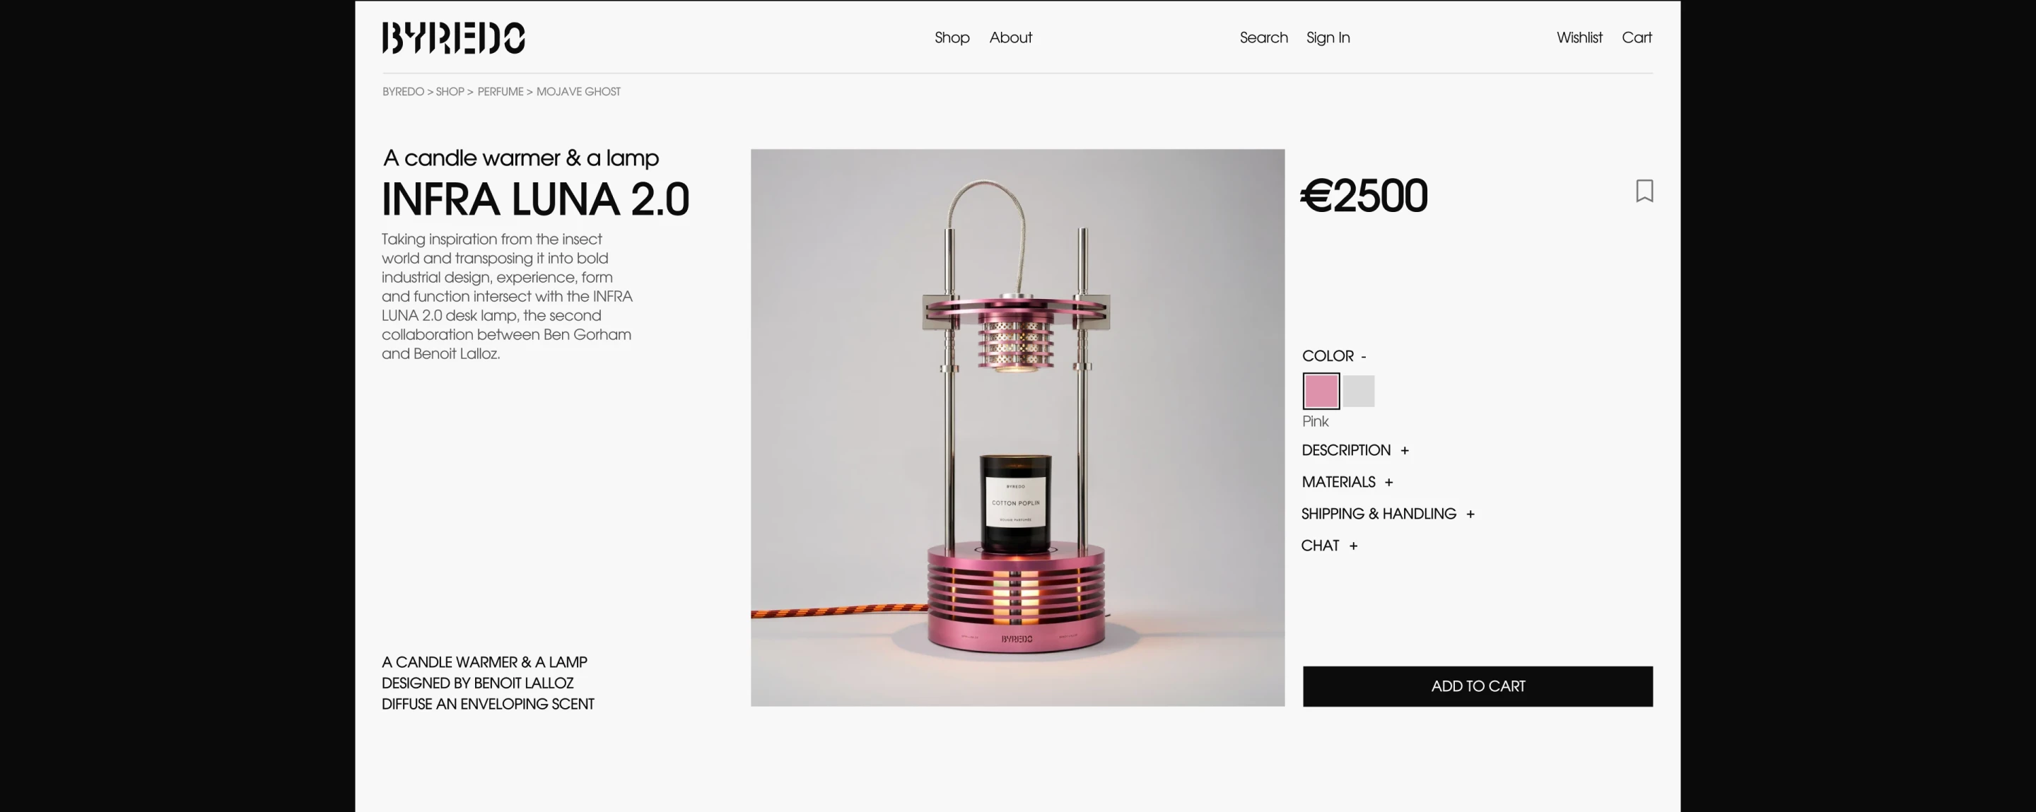Click the Sign In link

pyautogui.click(x=1328, y=38)
